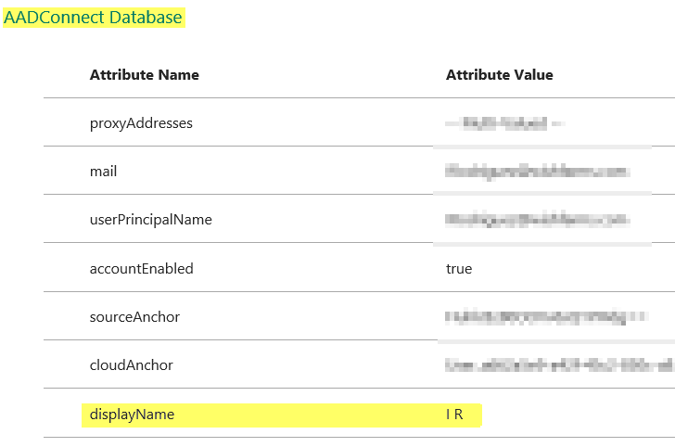The width and height of the screenshot is (675, 447).
Task: Click the displayName attribute name
Action: click(x=132, y=415)
